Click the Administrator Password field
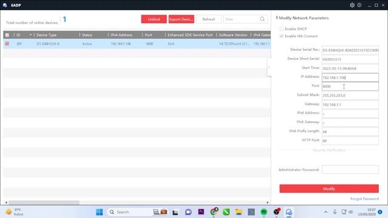 pos(350,170)
